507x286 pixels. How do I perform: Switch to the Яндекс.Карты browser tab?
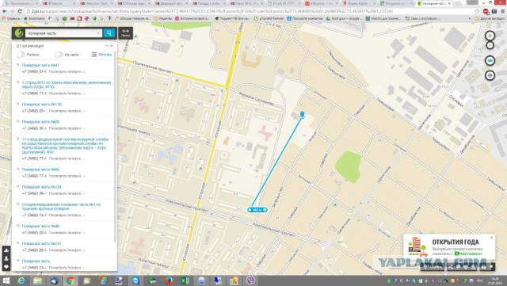point(359,3)
